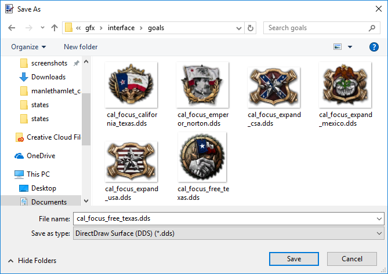
Task: Click the Cancel button
Action: pyautogui.click(x=352, y=259)
